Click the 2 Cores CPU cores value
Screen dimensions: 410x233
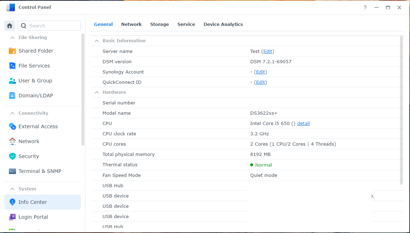tap(293, 144)
